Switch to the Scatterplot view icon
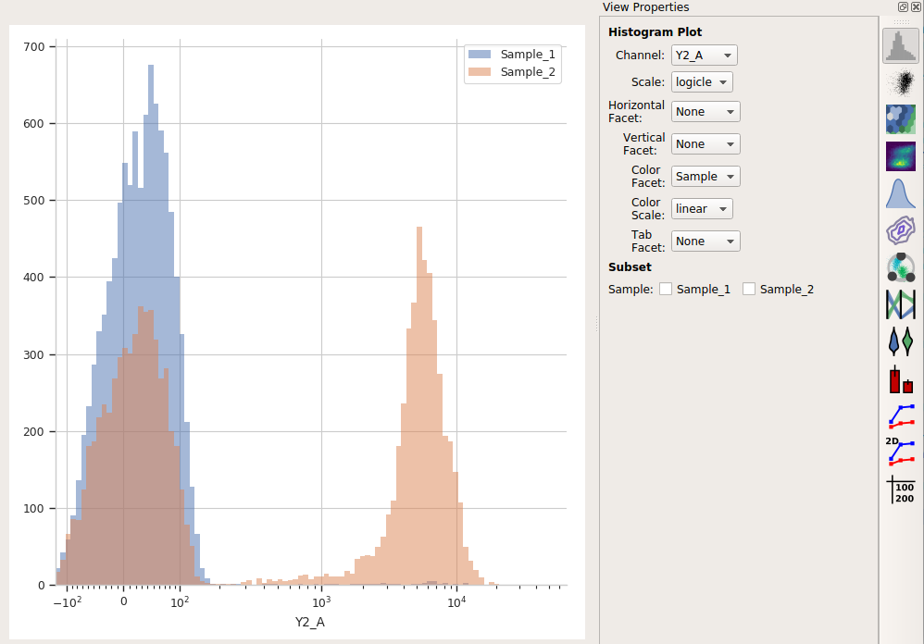This screenshot has width=924, height=644. [x=901, y=82]
